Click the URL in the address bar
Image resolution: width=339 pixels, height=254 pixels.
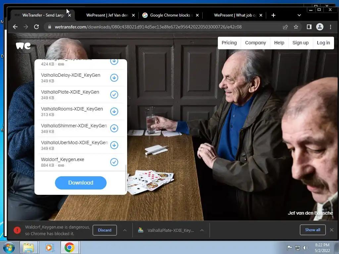148,27
